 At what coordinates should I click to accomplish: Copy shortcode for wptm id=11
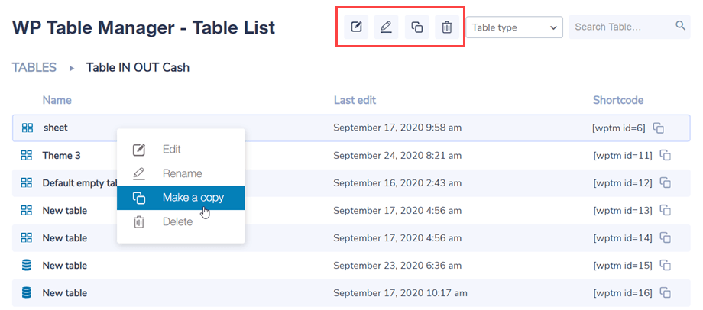click(x=666, y=156)
